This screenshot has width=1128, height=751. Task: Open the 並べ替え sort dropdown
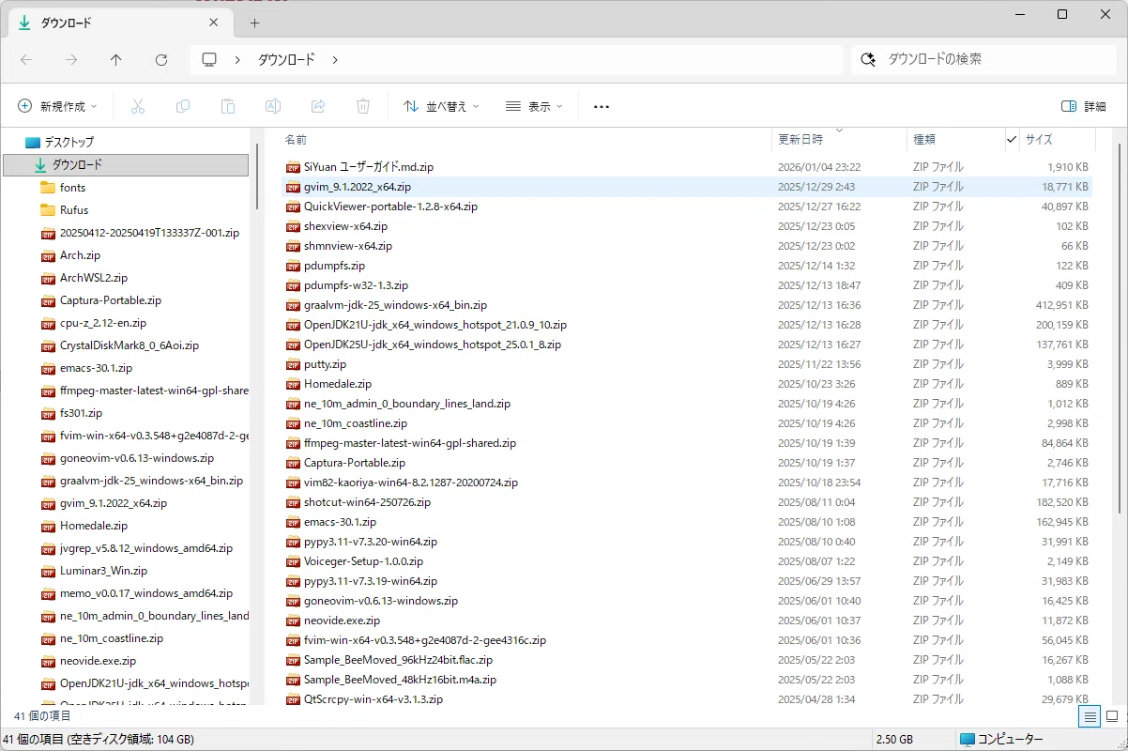(x=441, y=106)
